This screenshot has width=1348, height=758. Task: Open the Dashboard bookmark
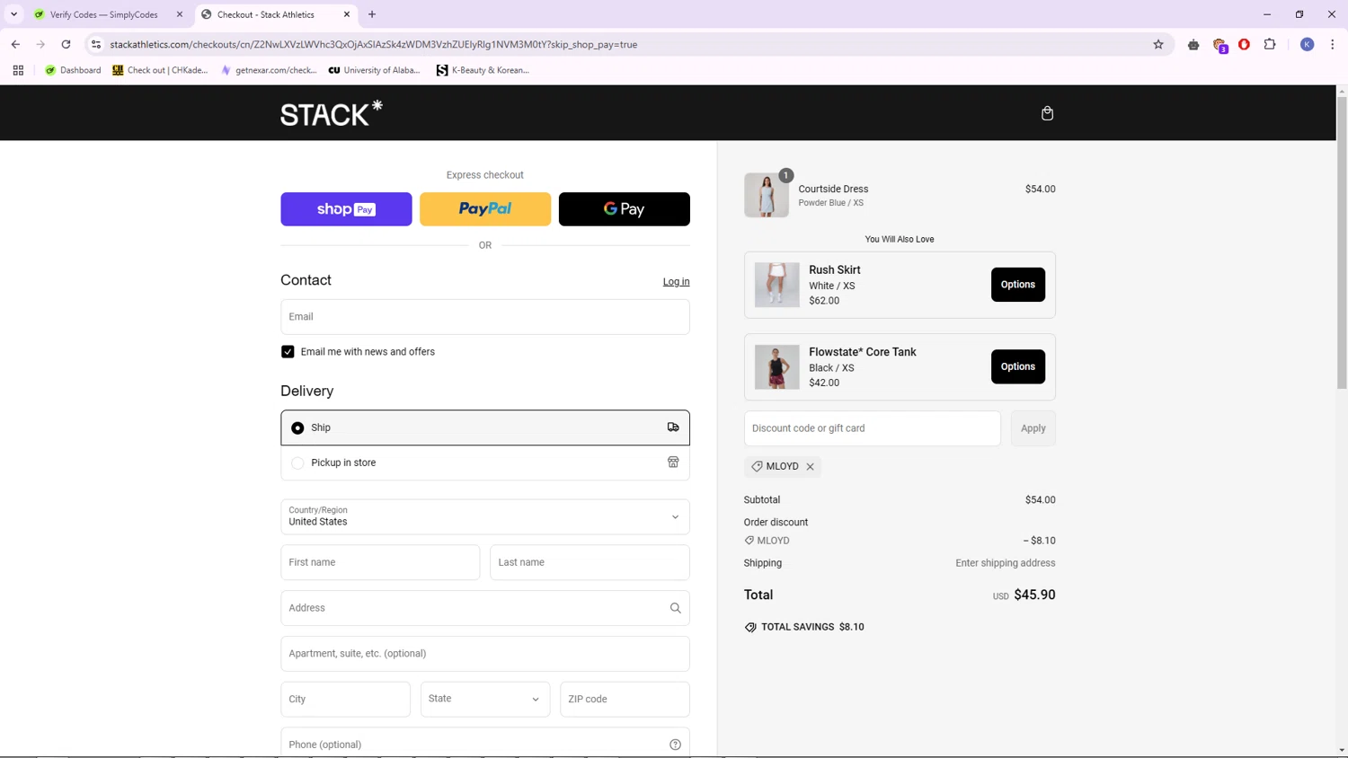(73, 70)
